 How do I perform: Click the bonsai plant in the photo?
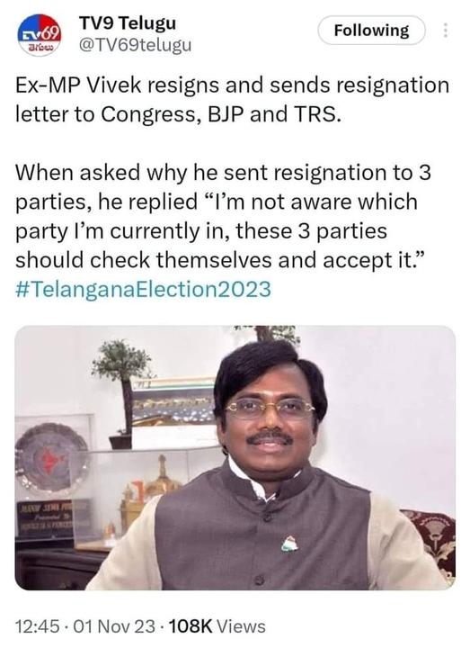pyautogui.click(x=122, y=392)
